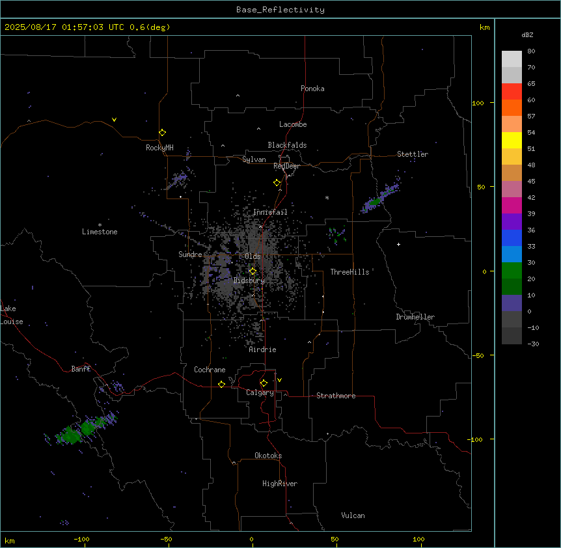The width and height of the screenshot is (561, 548).
Task: Click the green radar echo southwest of Banff
Action: (81, 430)
